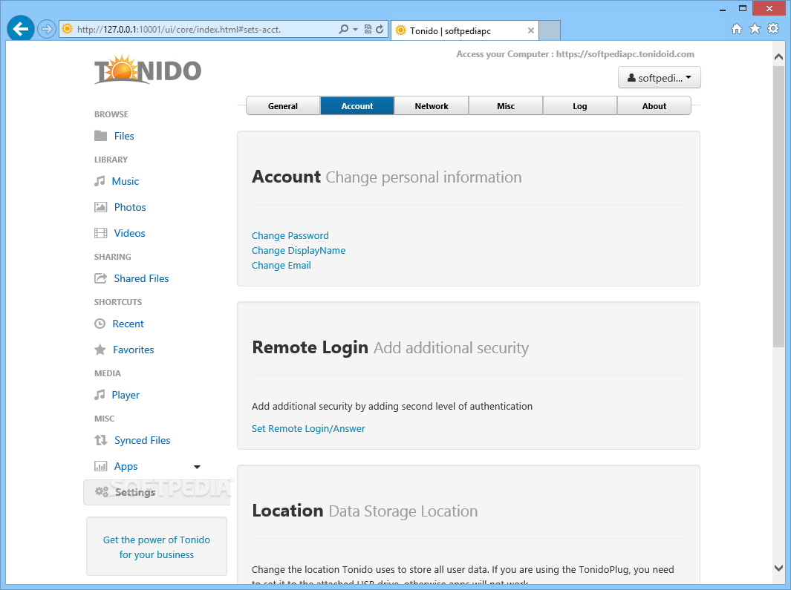Click the tonidoid.com access URL text
The width and height of the screenshot is (791, 590).
(625, 54)
